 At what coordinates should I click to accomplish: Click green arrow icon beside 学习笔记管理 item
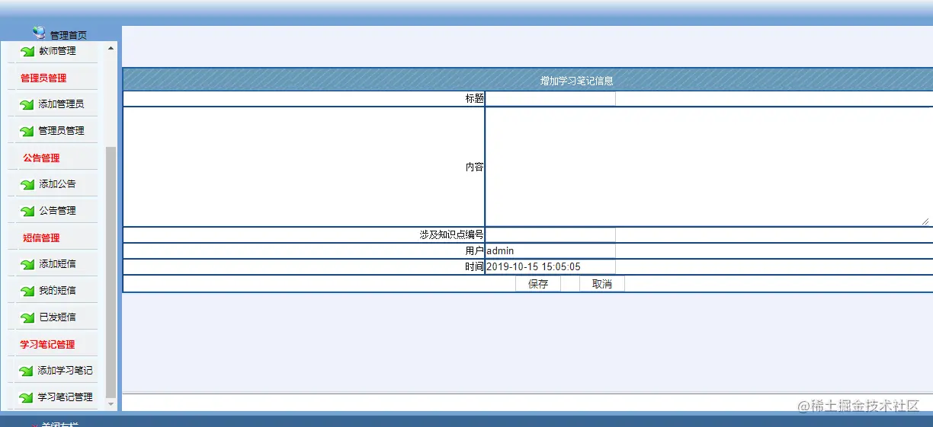(x=27, y=398)
